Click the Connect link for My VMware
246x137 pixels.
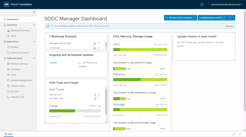pyautogui.click(x=229, y=26)
